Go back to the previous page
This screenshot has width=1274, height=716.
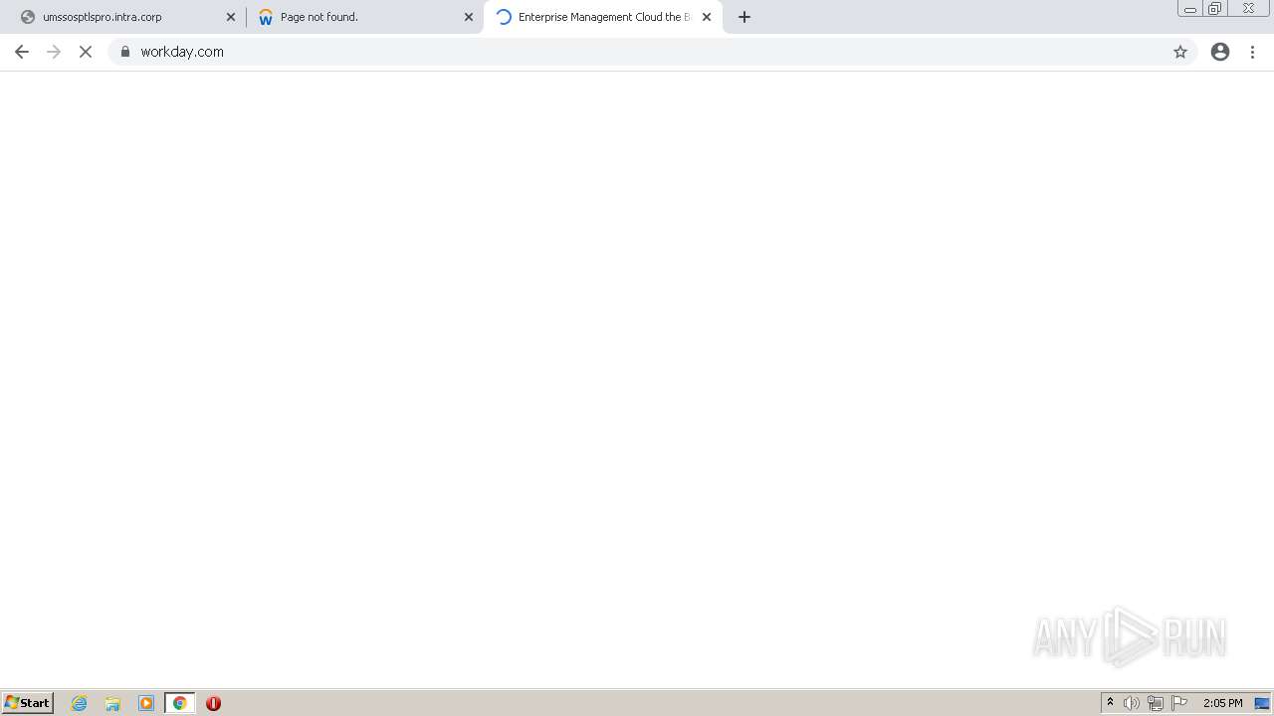(x=22, y=52)
